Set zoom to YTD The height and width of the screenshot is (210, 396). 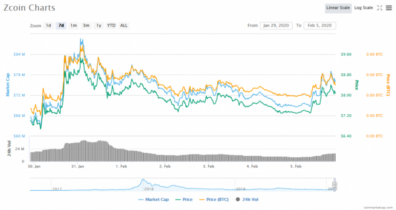111,25
